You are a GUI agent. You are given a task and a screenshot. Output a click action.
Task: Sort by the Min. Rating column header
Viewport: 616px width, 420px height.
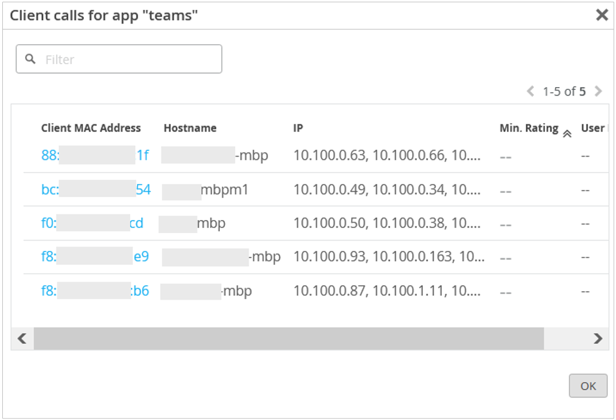pyautogui.click(x=528, y=128)
